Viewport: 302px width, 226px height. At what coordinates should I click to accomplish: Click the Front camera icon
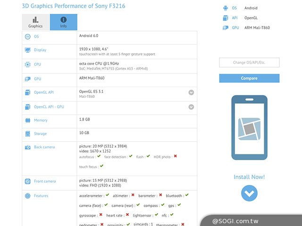coord(27,181)
